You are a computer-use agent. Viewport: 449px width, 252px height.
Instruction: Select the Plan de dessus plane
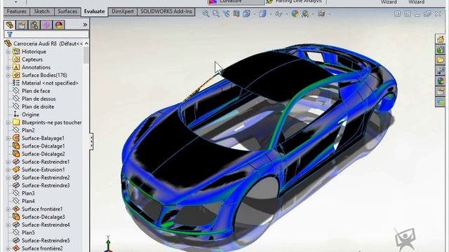pos(34,99)
